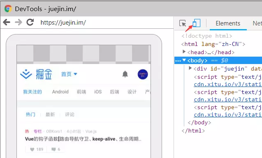The height and width of the screenshot is (158, 262).
Task: Open third cdn.xitu.io script link
Action: (x=228, y=114)
